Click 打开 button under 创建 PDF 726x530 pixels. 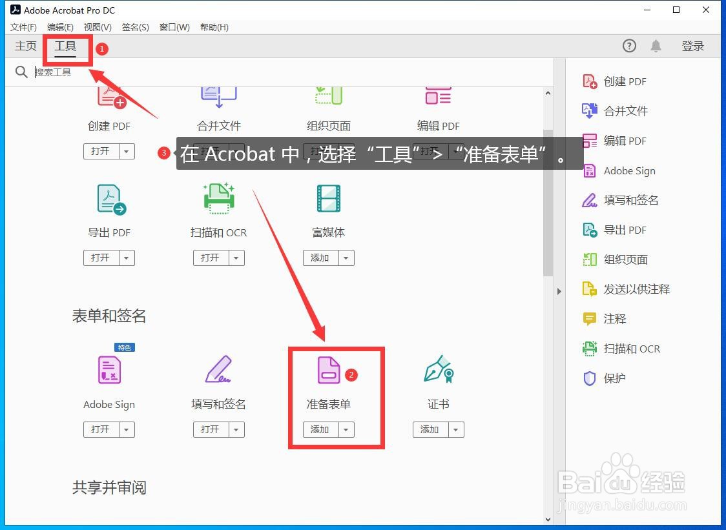coord(101,151)
